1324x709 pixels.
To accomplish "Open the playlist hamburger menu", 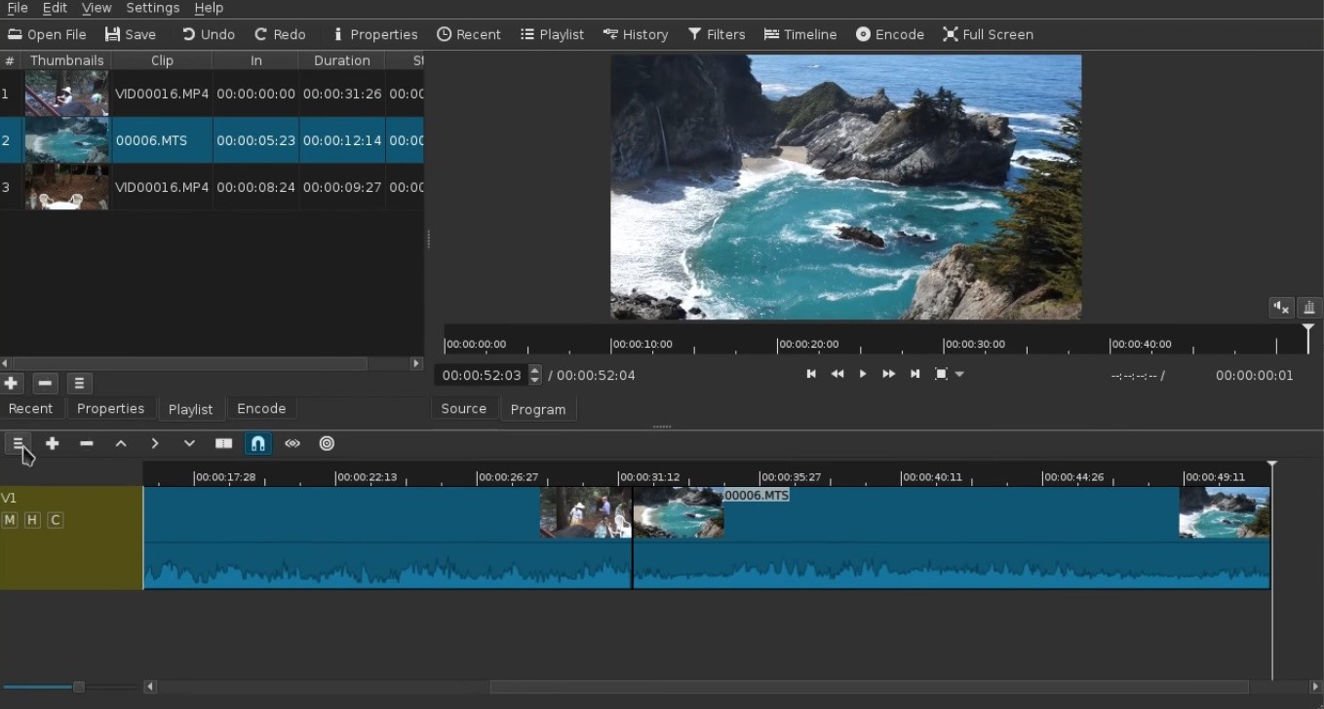I will [x=80, y=383].
